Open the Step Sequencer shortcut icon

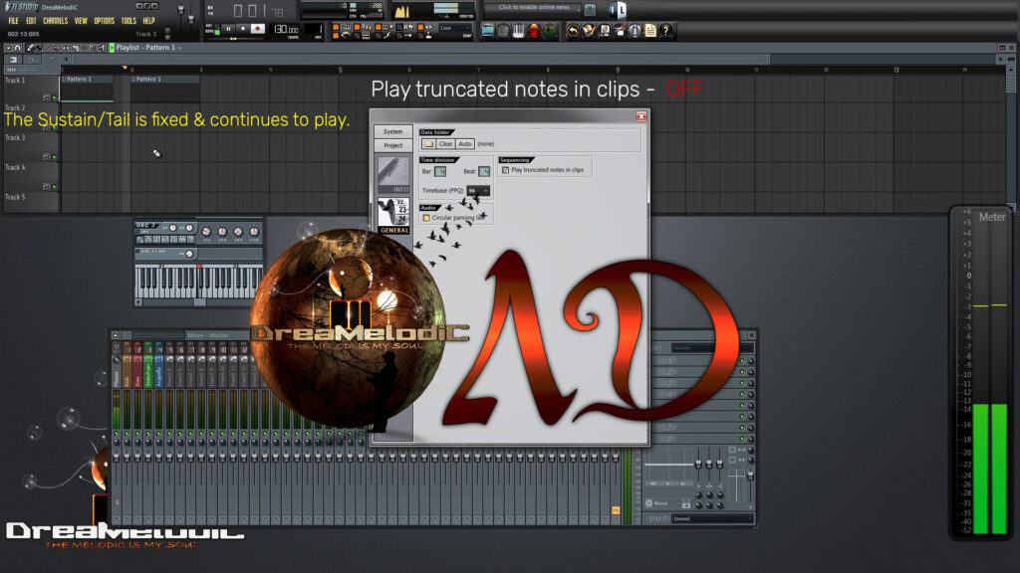click(503, 31)
